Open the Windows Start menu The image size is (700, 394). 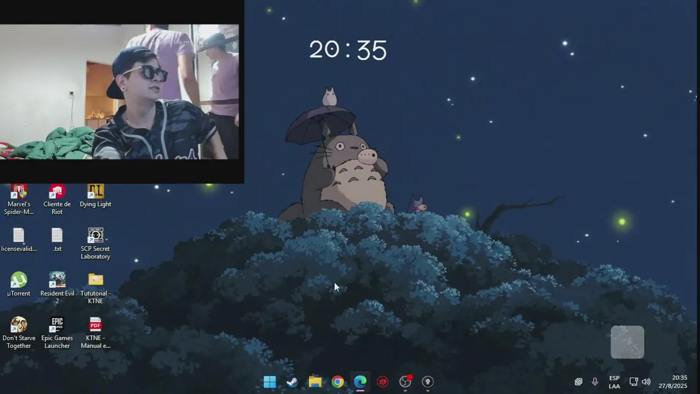point(269,382)
